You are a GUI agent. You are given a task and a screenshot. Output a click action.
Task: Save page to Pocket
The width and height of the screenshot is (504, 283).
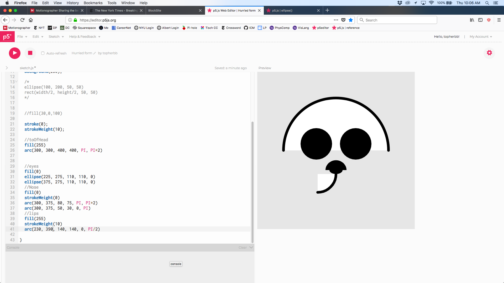pyautogui.click(x=343, y=20)
